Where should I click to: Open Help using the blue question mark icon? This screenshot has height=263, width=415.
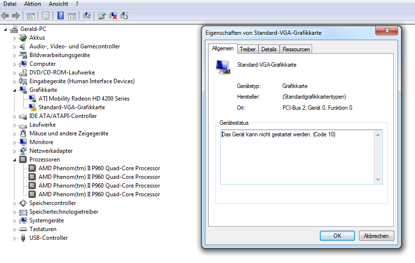tap(60, 15)
